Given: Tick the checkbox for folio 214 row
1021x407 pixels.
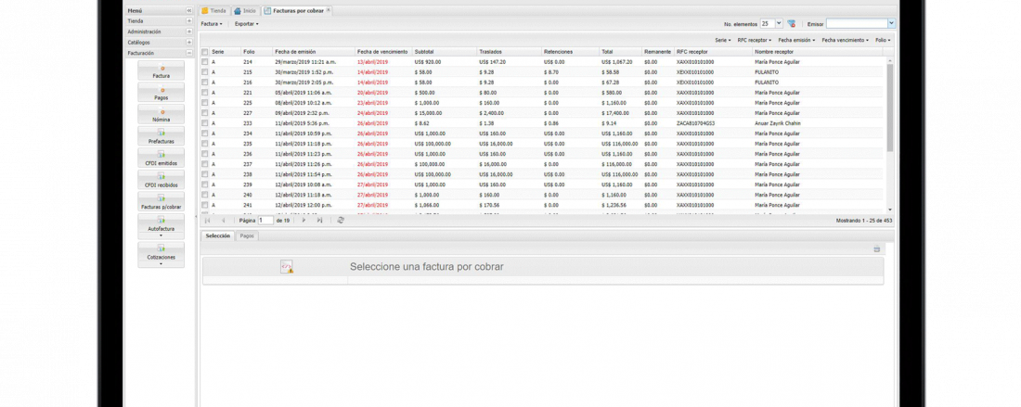Looking at the screenshot, I should coord(205,62).
